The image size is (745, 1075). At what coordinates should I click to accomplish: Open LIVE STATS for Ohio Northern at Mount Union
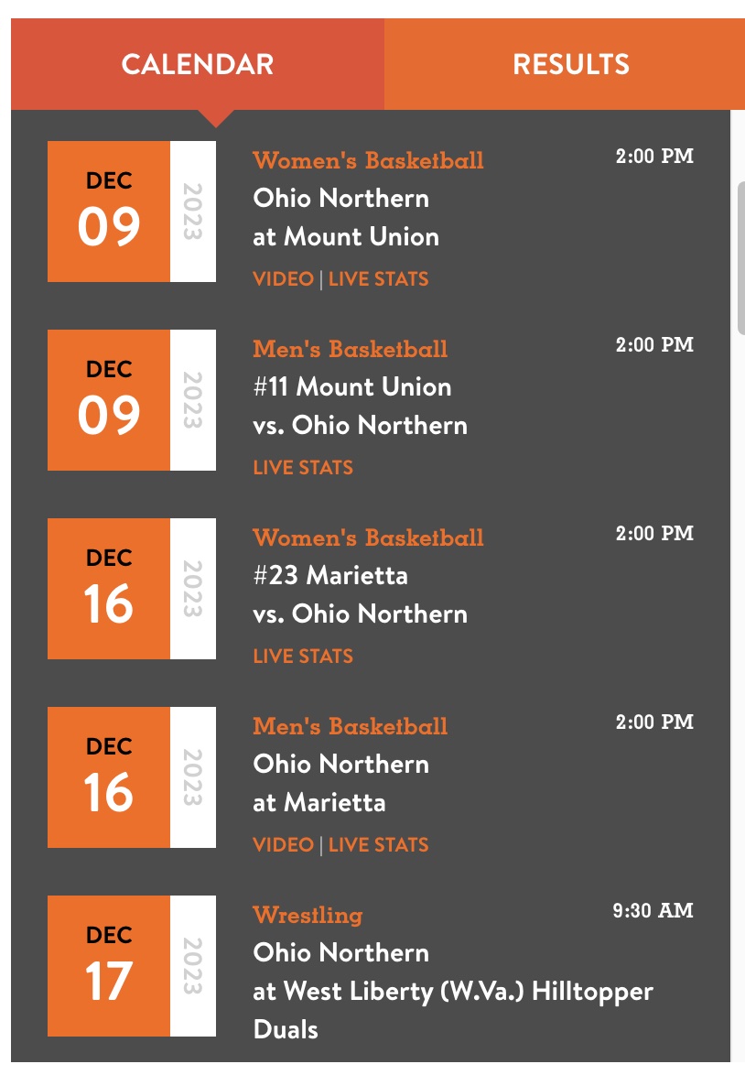click(x=378, y=279)
